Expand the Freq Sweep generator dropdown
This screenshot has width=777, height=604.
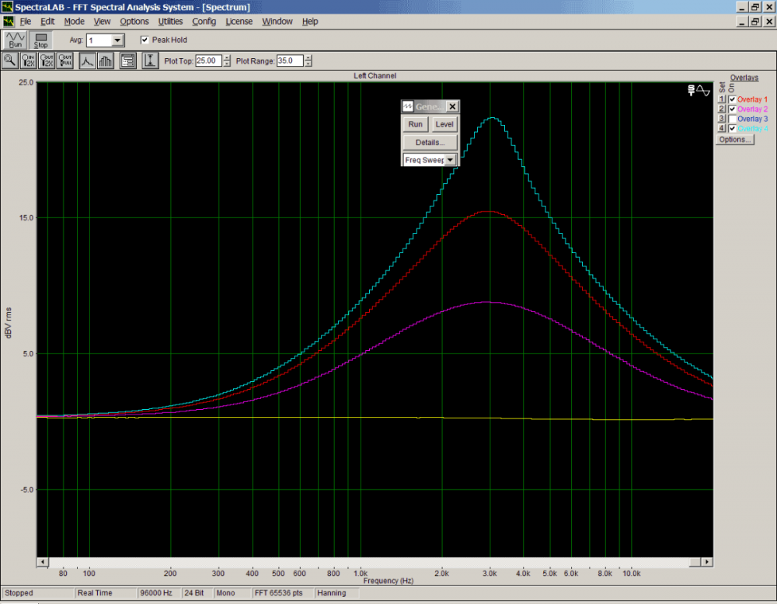click(450, 159)
